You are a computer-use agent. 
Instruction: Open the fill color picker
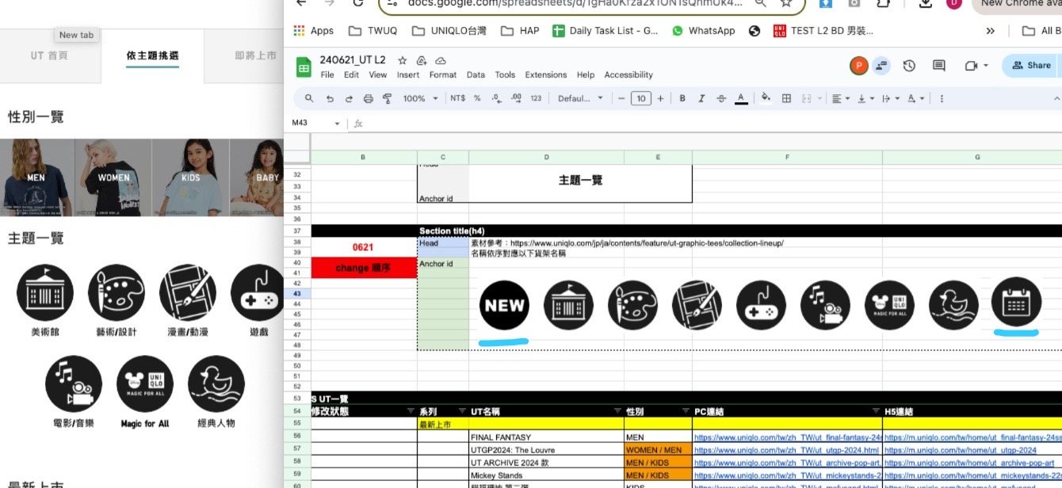click(x=766, y=99)
